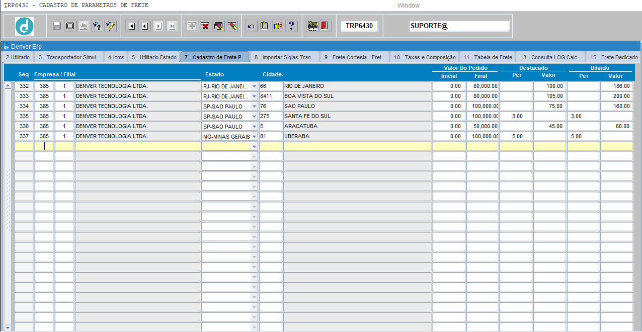Image resolution: width=642 pixels, height=332 pixels.
Task: Go to the previous record
Action: pyautogui.click(x=145, y=26)
